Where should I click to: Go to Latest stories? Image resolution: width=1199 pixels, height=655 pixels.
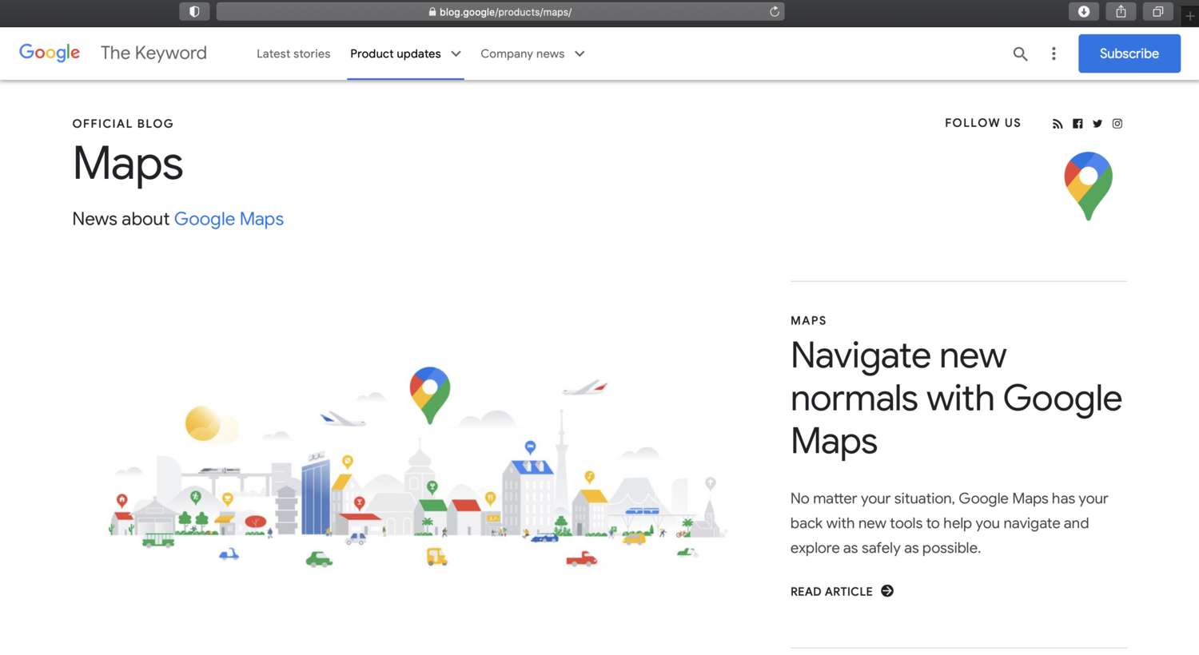click(293, 54)
